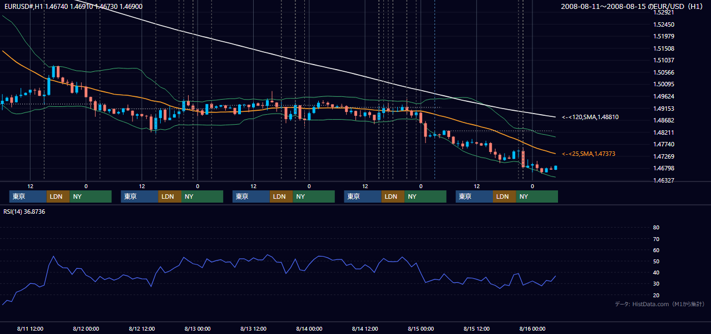Select the 8/12 00:00 time axis label

pos(86,328)
